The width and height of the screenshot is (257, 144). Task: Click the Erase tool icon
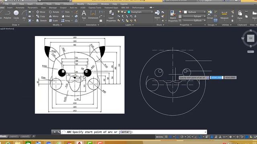pyautogui.click(x=76, y=12)
